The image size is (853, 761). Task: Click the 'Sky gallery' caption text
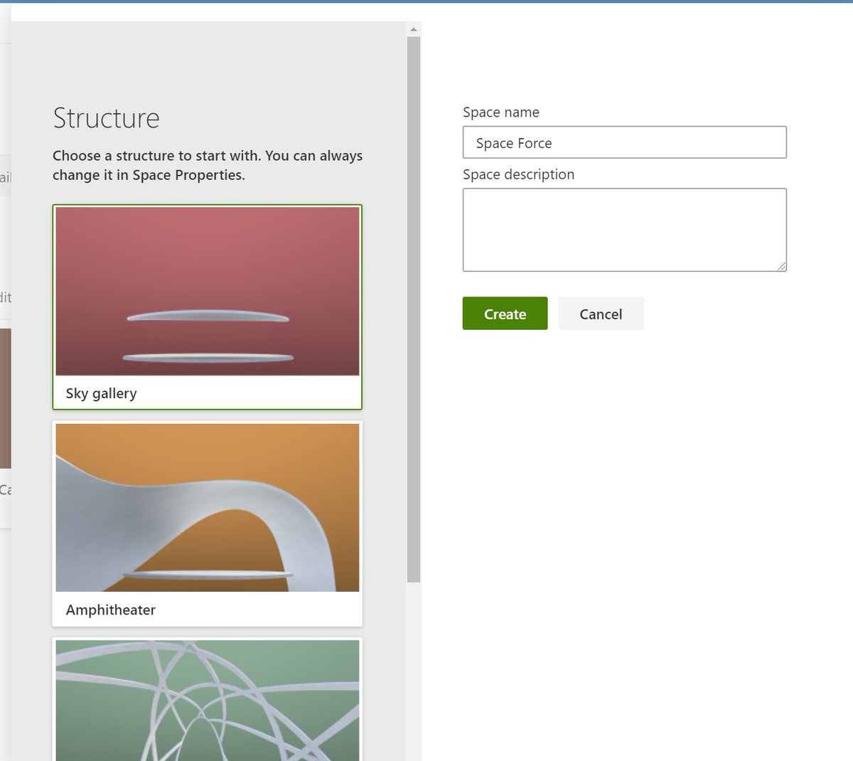[101, 393]
